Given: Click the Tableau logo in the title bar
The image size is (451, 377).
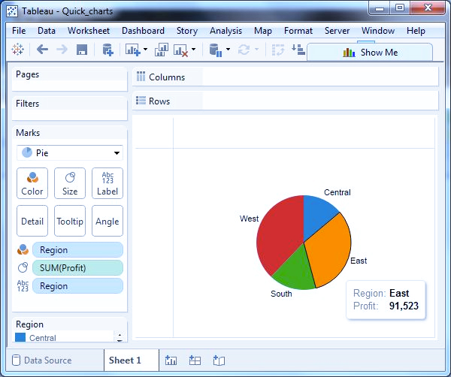Looking at the screenshot, I should pos(12,11).
